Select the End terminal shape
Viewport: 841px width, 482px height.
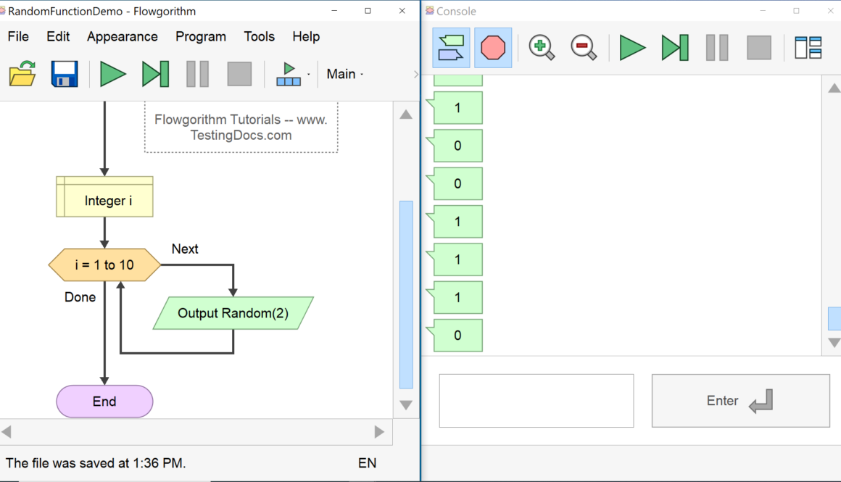pos(104,402)
